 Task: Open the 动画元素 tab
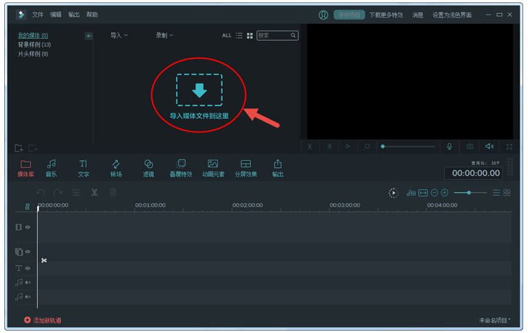pos(213,168)
